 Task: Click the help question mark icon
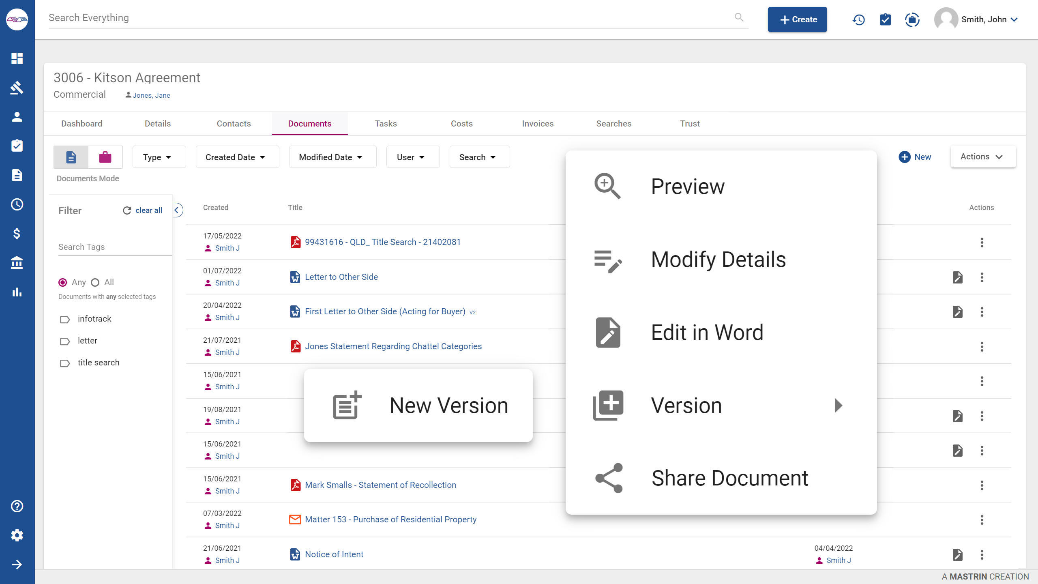[x=17, y=506]
